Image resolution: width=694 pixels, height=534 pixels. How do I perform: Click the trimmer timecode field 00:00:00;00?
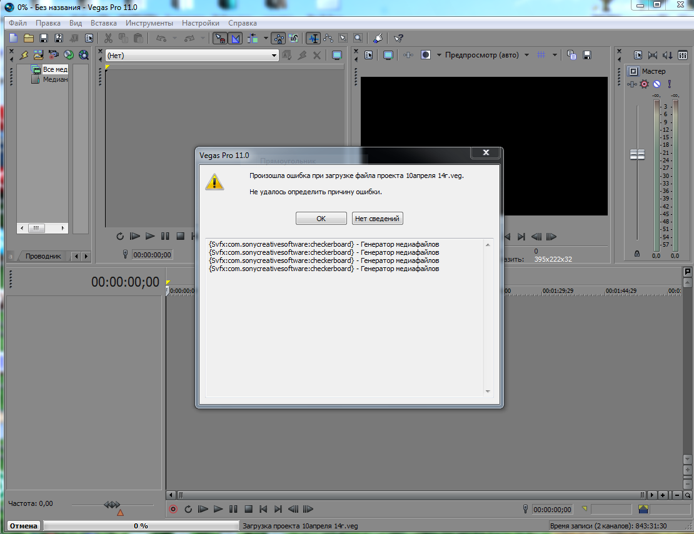tap(152, 255)
